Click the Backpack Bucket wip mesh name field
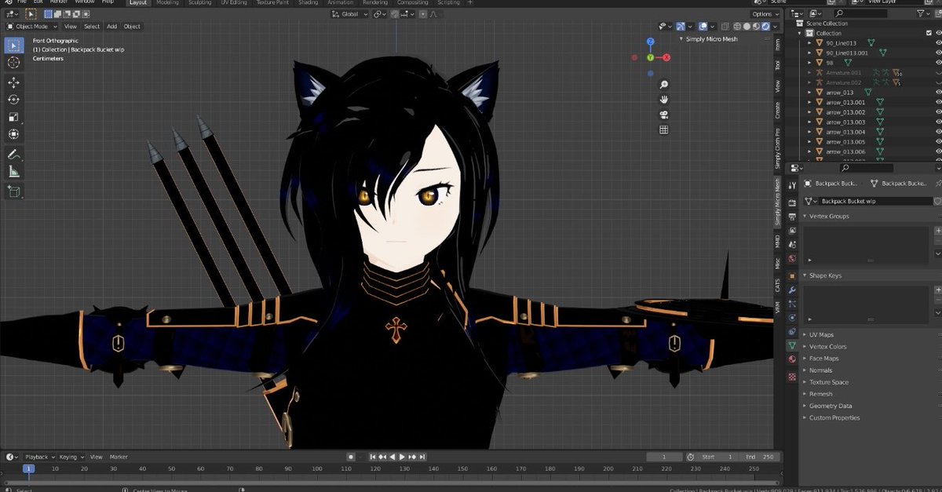This screenshot has width=942, height=492. click(874, 201)
